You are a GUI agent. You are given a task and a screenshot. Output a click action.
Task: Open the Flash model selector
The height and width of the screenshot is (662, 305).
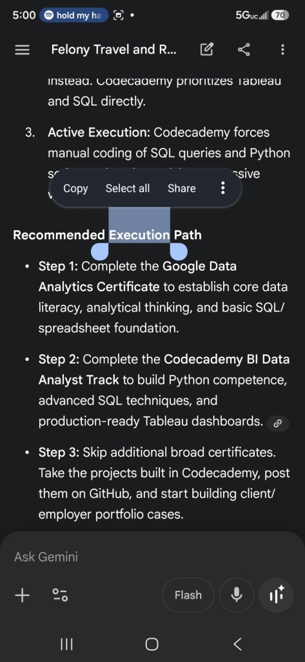click(x=188, y=595)
